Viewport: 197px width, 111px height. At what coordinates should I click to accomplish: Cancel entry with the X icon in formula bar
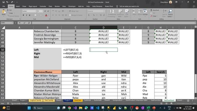click(20, 23)
